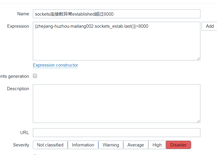
Task: Click the Expression label
Action: pos(18,26)
